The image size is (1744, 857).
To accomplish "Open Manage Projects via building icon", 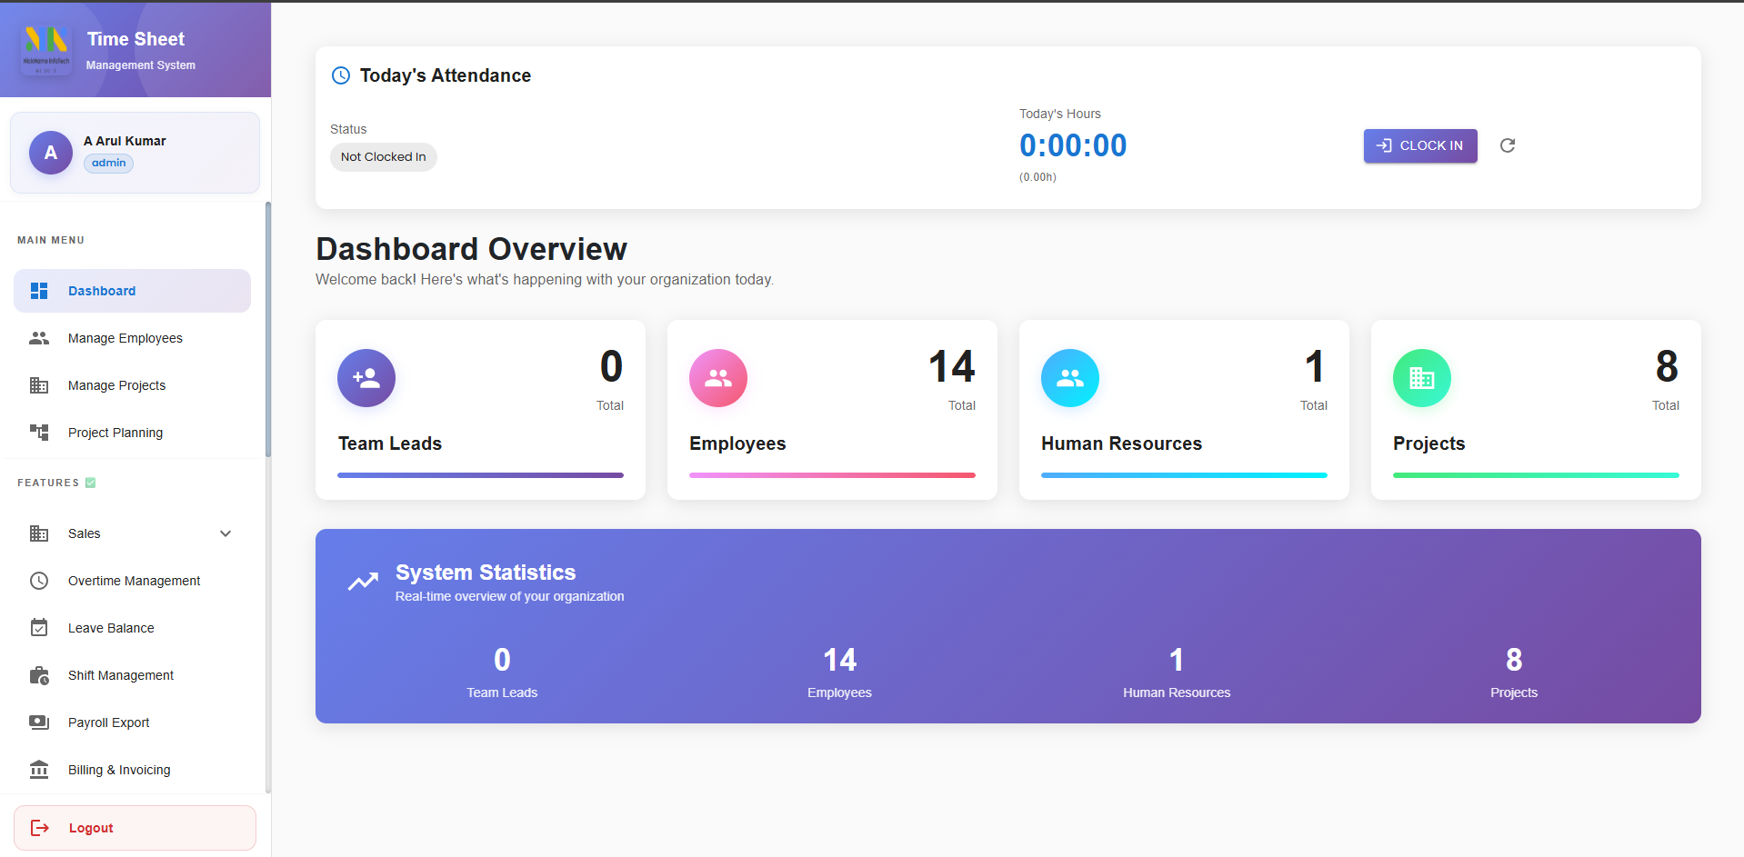I will point(39,384).
